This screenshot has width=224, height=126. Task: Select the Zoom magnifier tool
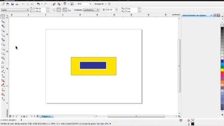(x=3, y=30)
